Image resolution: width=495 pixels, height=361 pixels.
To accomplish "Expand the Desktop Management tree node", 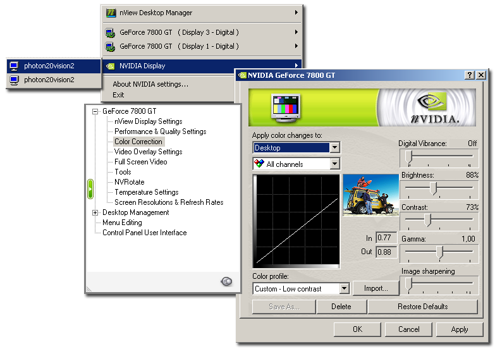I will point(95,212).
